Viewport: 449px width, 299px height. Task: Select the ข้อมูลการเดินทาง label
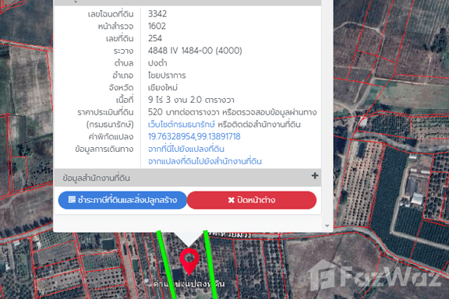(x=104, y=149)
